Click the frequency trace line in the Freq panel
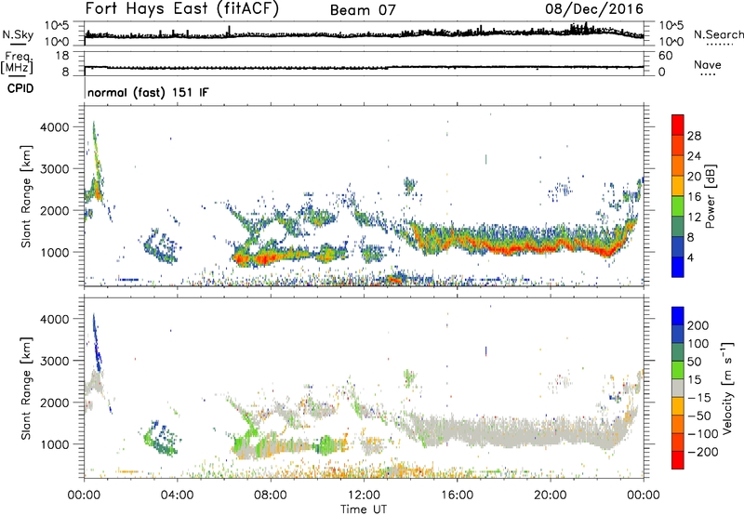Screen dimensions: 744x515 364,67
